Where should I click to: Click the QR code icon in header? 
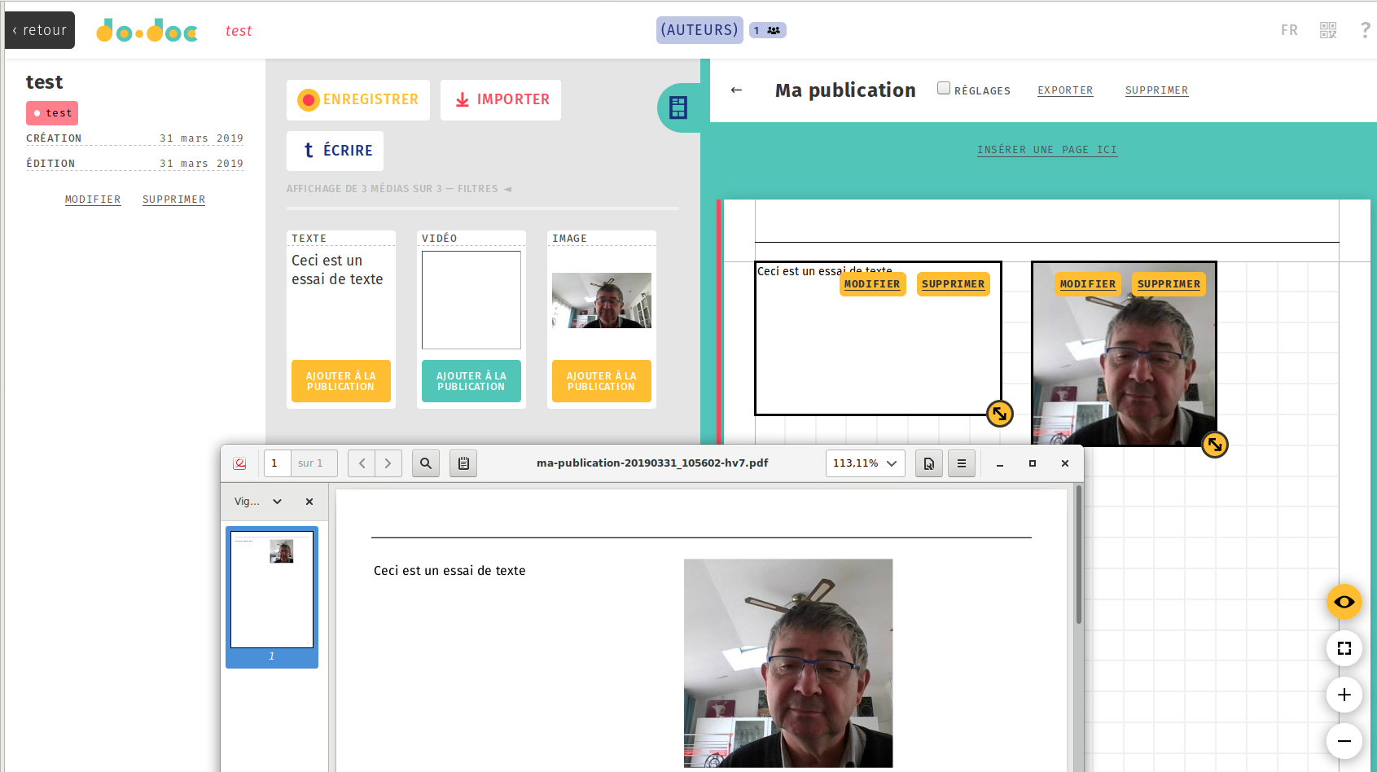click(x=1328, y=30)
